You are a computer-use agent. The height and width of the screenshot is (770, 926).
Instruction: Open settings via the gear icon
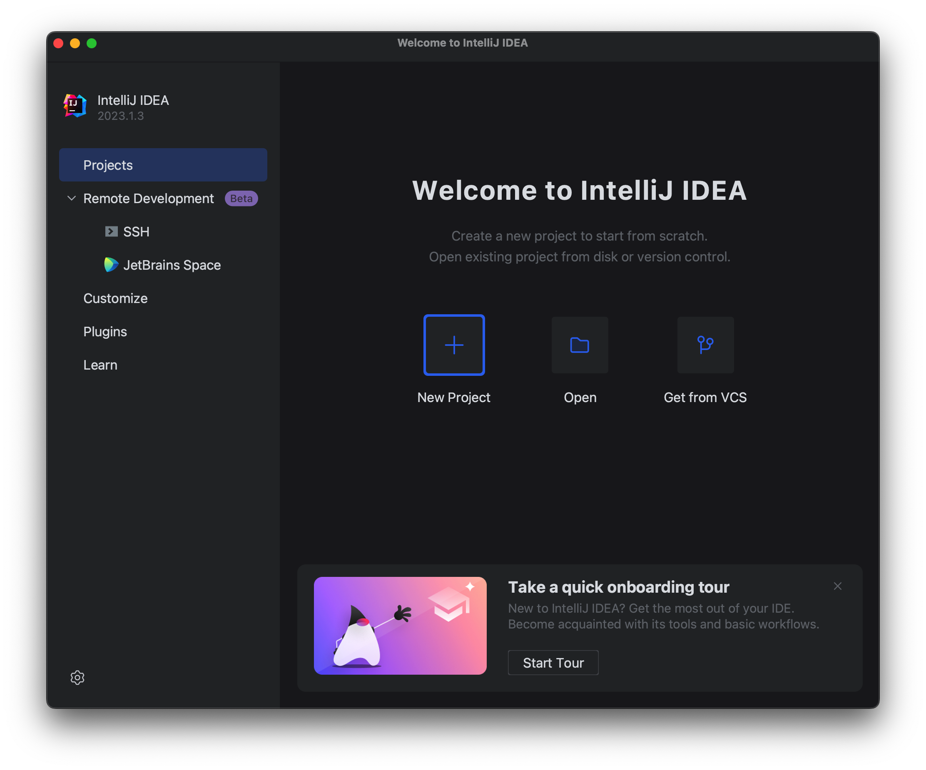point(77,677)
